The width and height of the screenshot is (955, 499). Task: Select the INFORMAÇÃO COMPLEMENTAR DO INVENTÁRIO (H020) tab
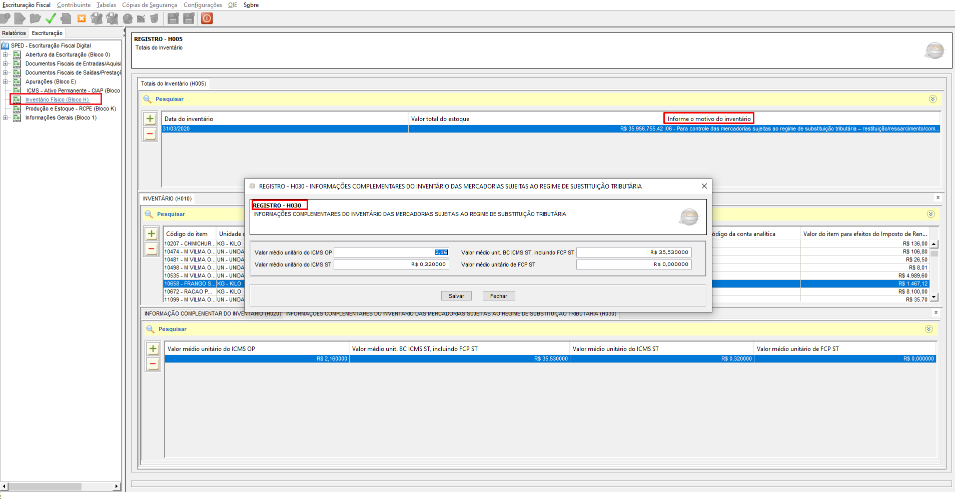click(212, 314)
